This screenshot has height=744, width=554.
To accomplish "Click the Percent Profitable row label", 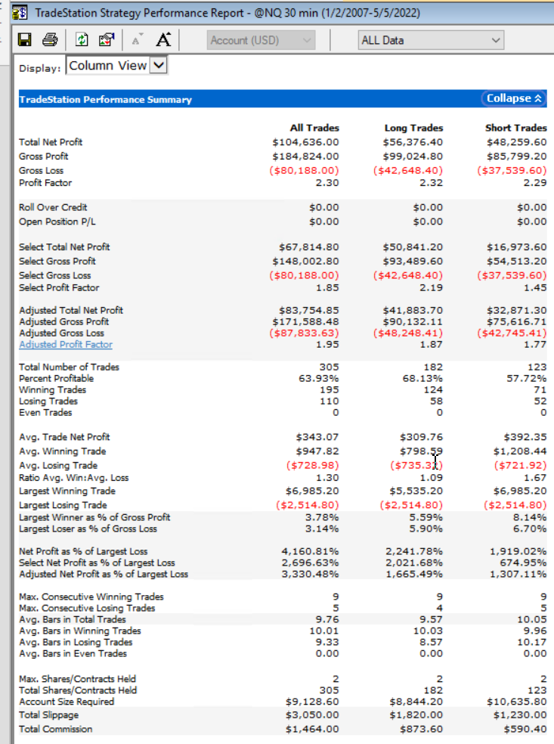I will click(57, 378).
